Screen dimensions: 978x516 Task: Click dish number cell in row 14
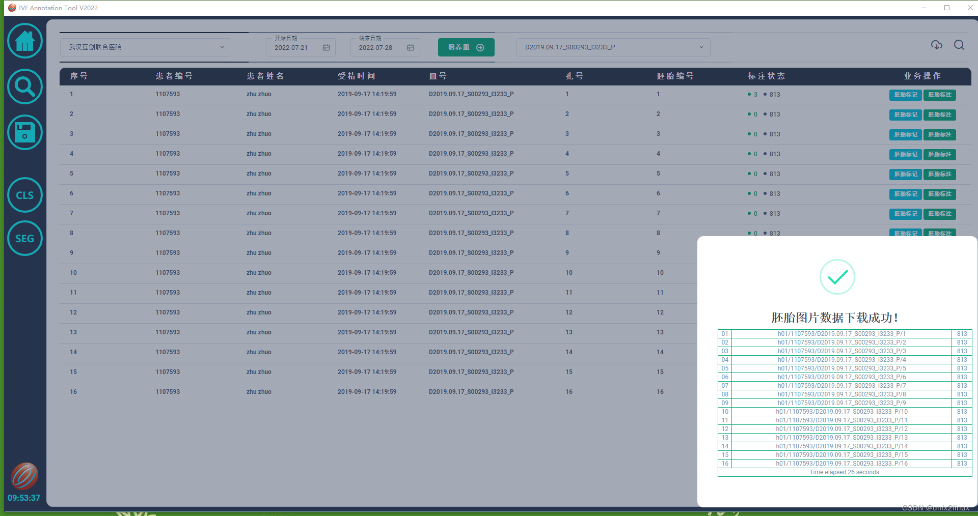click(471, 352)
